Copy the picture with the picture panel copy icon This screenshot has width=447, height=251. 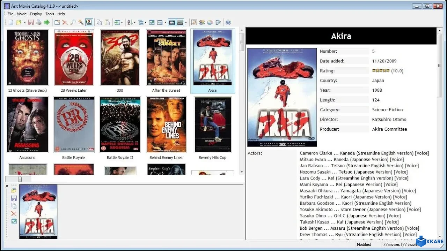[14, 206]
